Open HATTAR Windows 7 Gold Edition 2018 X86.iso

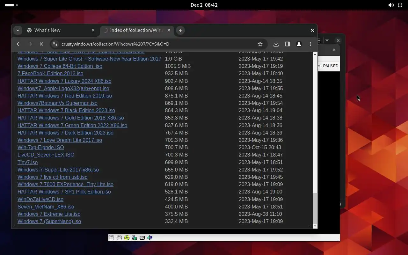pos(71,118)
